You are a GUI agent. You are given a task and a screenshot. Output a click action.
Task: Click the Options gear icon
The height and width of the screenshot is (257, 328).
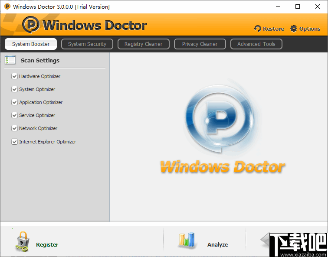[x=293, y=29]
